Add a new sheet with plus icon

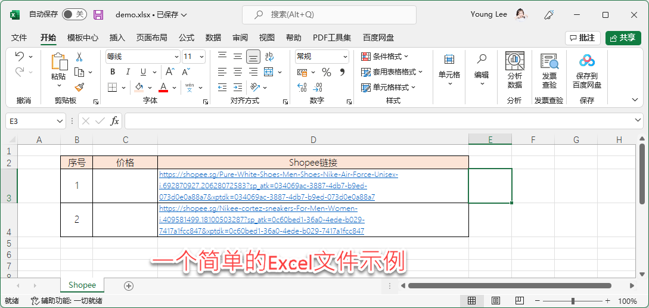click(x=129, y=285)
